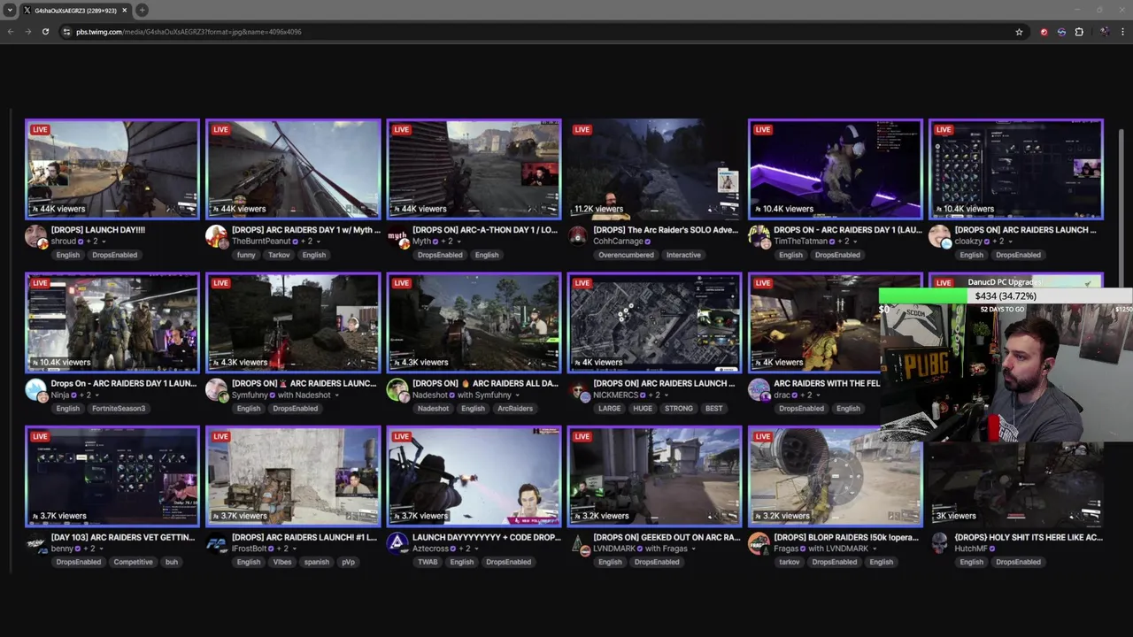
Task: Click the Competitive tag under benny
Action: (134, 562)
